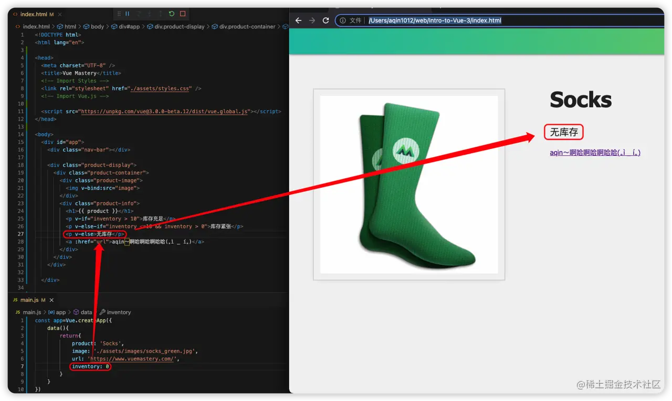Pause the debug session
This screenshot has width=672, height=401.
128,14
